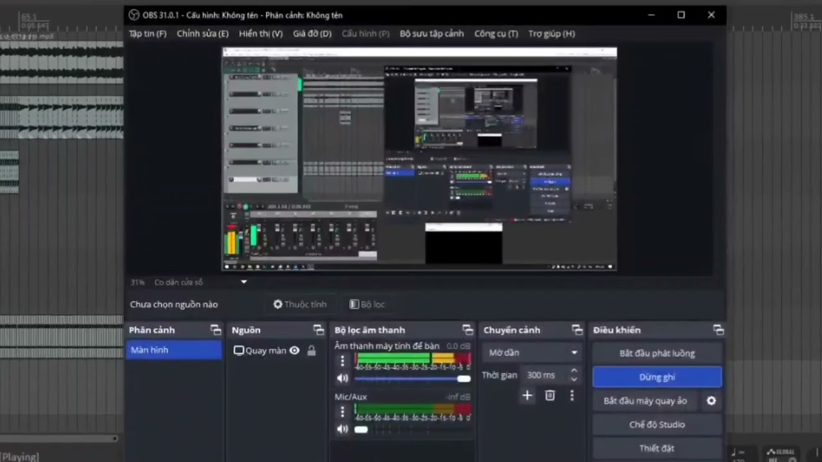Click Bắt đầu phát luồng button

(x=657, y=353)
